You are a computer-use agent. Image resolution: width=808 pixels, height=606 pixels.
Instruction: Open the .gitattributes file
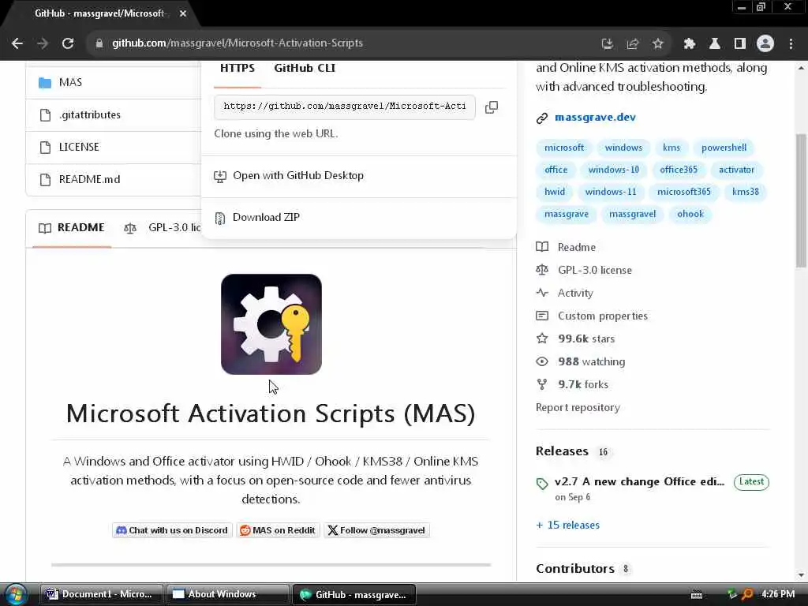click(90, 115)
